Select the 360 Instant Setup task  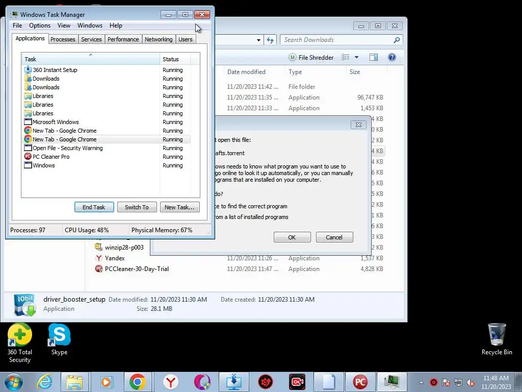(x=107, y=70)
